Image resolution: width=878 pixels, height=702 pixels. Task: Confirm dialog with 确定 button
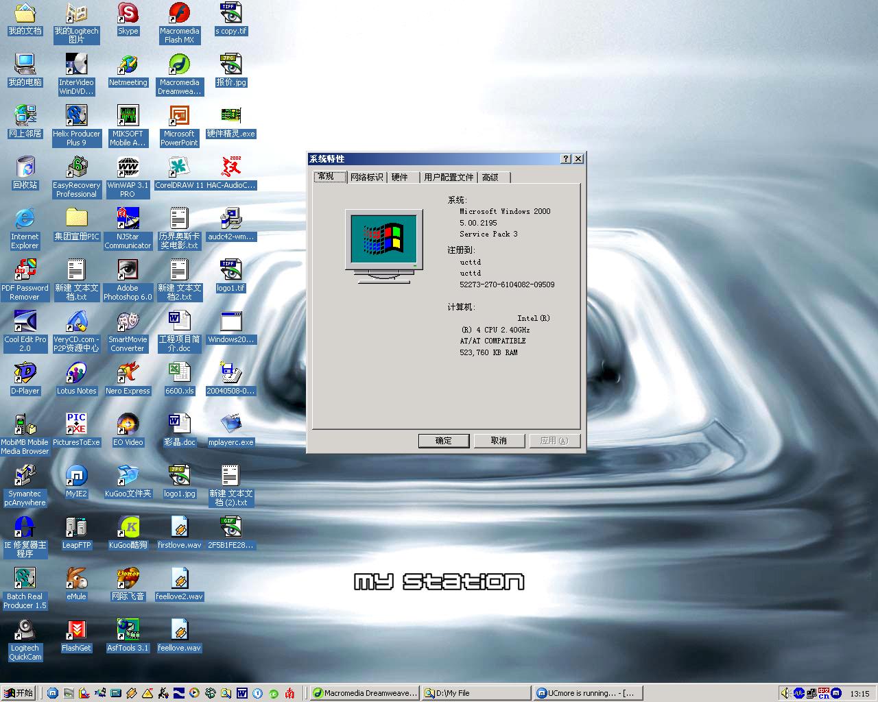pyautogui.click(x=444, y=441)
